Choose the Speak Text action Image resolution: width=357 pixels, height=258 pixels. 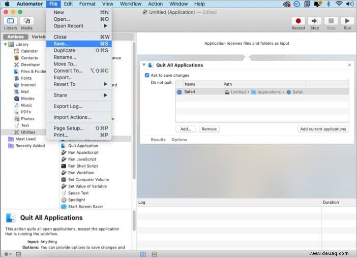[78, 193]
